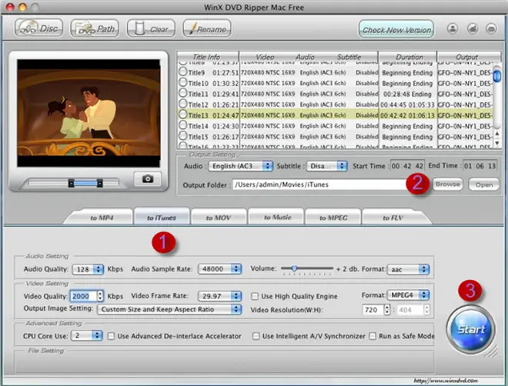This screenshot has height=386, width=508.
Task: Click the left trim marker on preview slider
Action: (71, 184)
